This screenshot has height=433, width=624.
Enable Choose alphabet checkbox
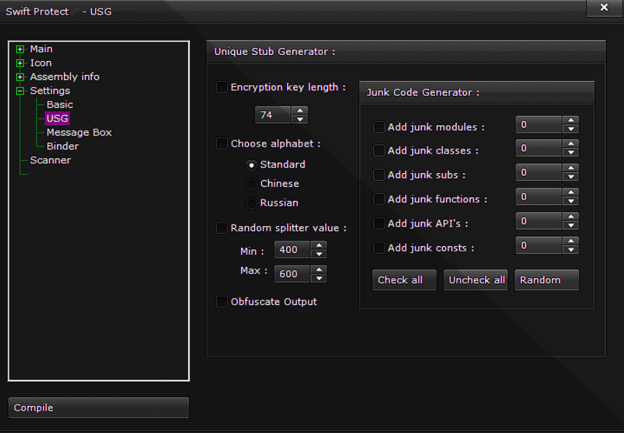222,143
